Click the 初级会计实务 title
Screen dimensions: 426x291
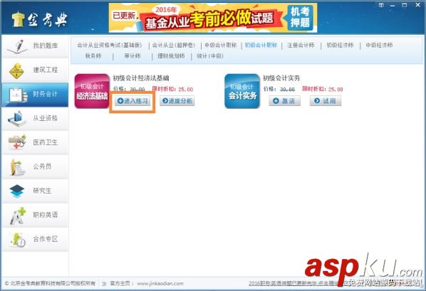coord(281,78)
